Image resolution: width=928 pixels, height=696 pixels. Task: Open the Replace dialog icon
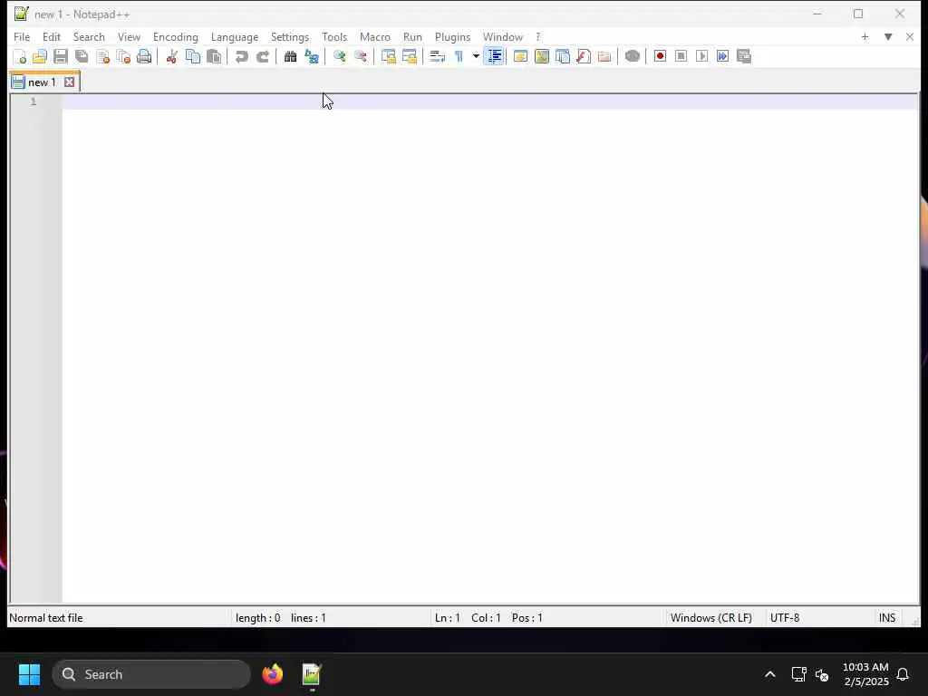point(312,56)
